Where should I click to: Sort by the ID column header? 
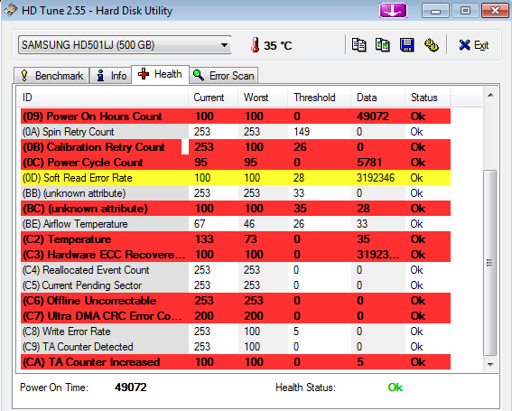103,98
